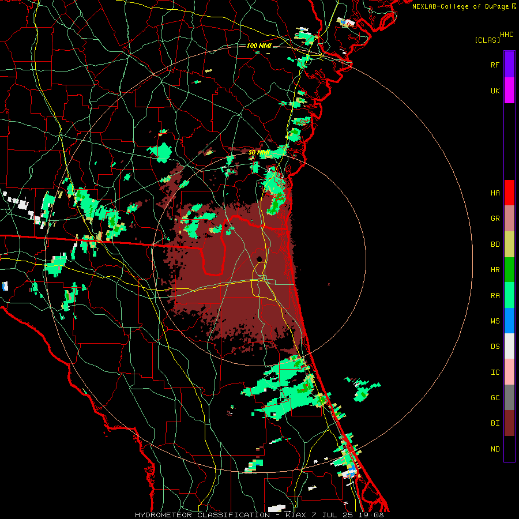Click the HA red legend swatch
This screenshot has height=519, width=519.
click(509, 193)
